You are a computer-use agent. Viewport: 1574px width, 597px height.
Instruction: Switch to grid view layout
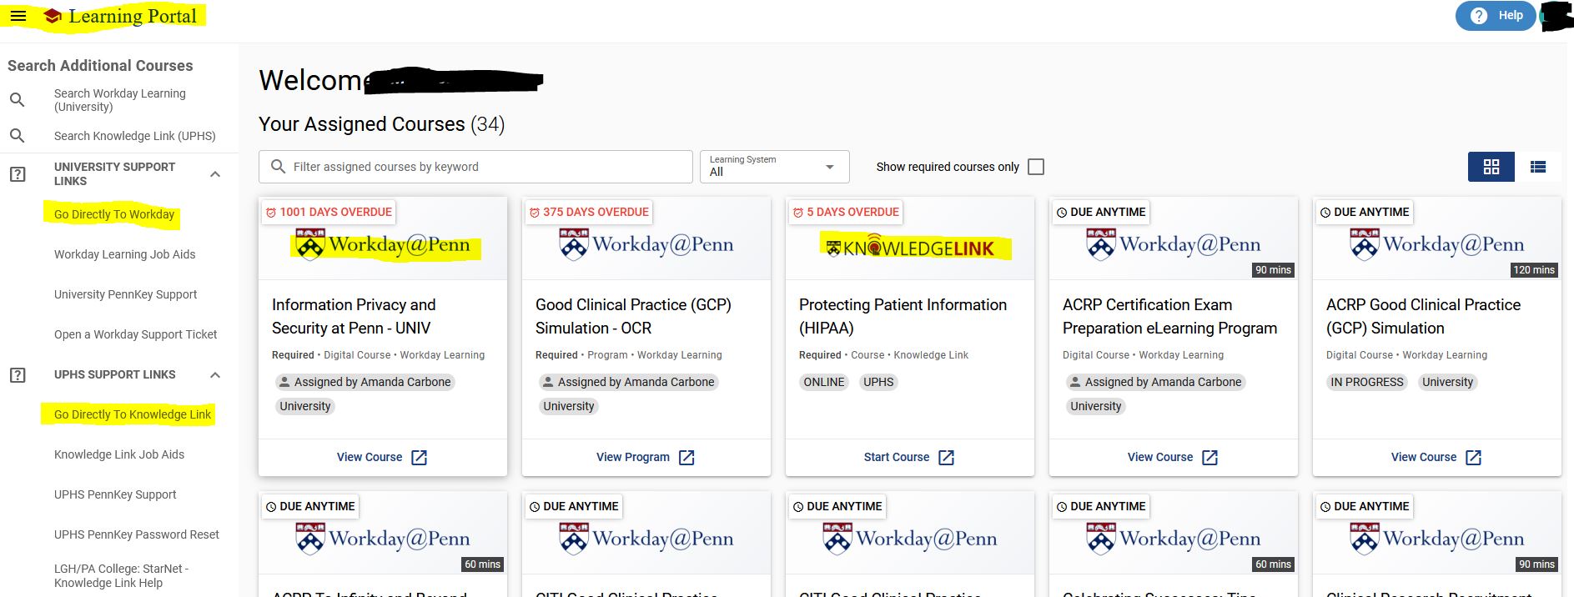tap(1491, 167)
